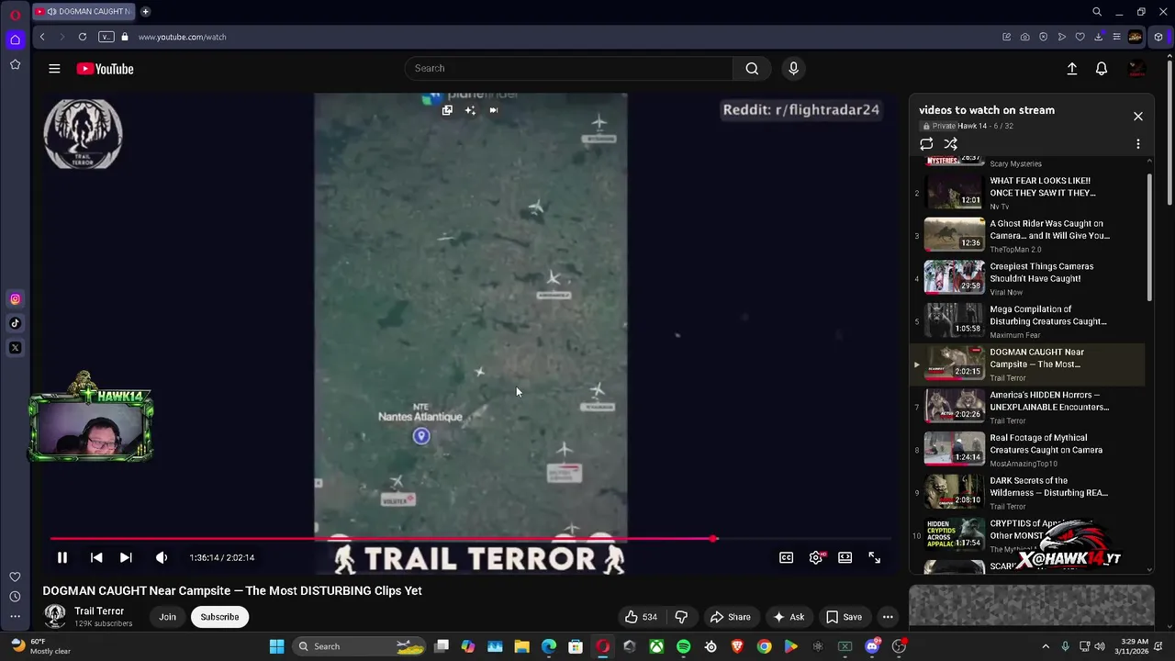Viewport: 1175px width, 661px height.
Task: Play 'A Ghost Rider Was Caught on Camera' video
Action: pos(1028,236)
